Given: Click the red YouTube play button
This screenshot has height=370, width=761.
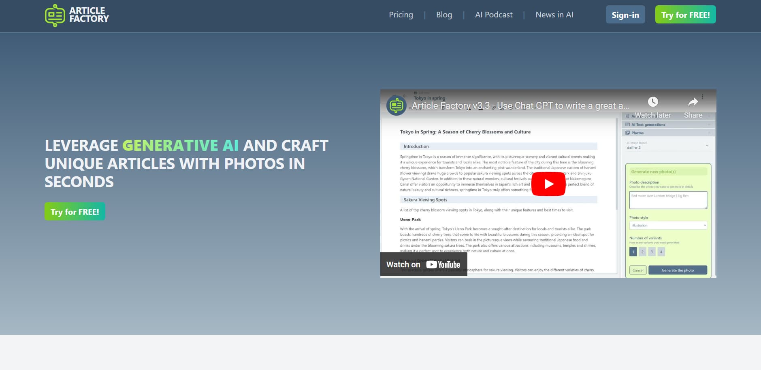Looking at the screenshot, I should point(548,184).
